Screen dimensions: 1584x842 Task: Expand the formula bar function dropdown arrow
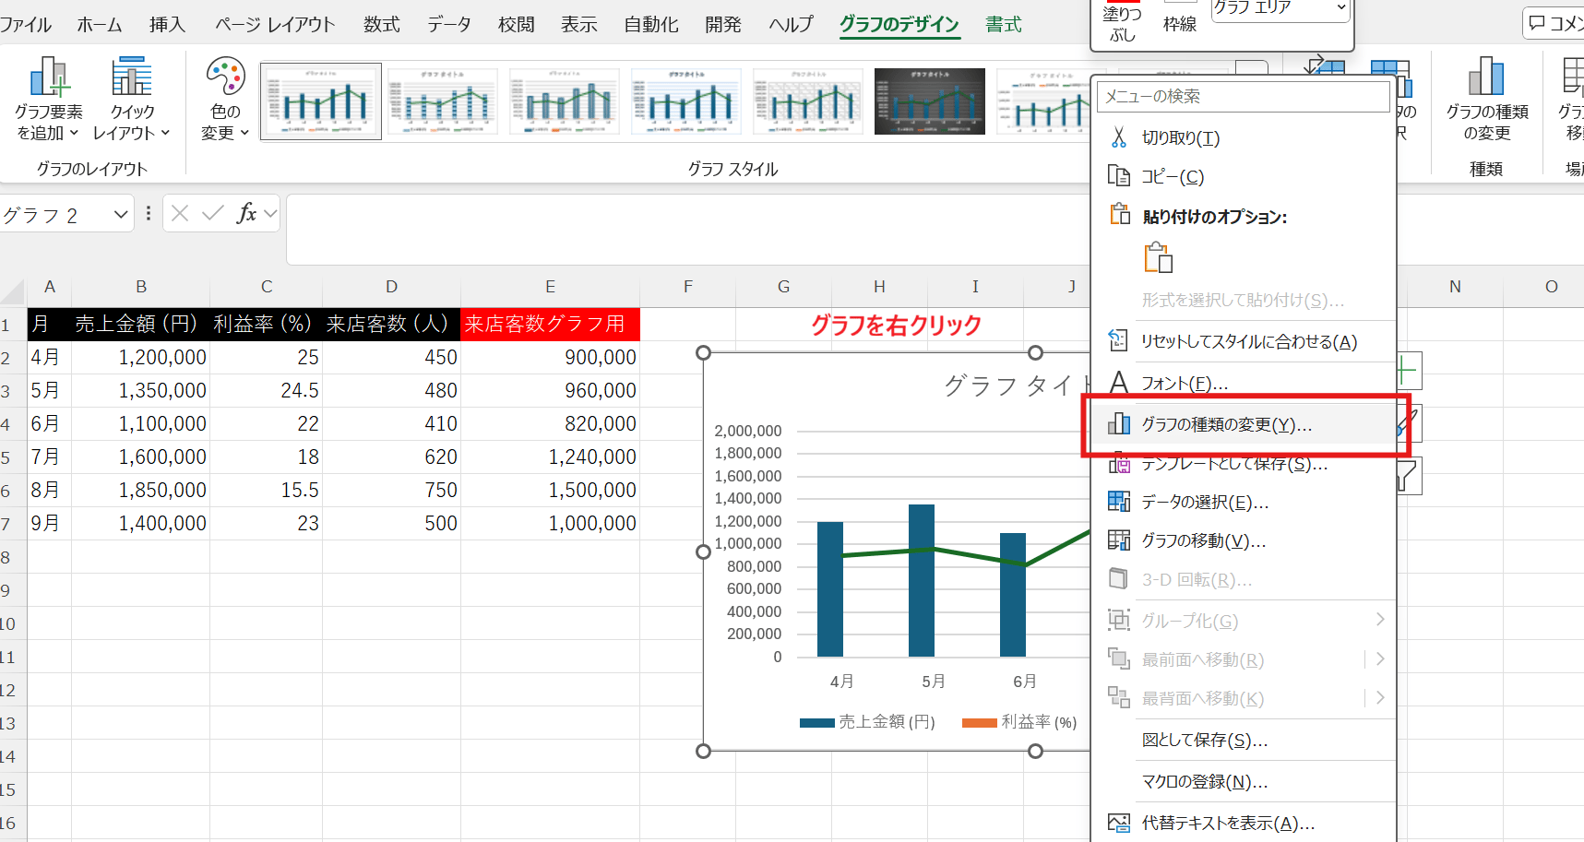[x=270, y=214]
